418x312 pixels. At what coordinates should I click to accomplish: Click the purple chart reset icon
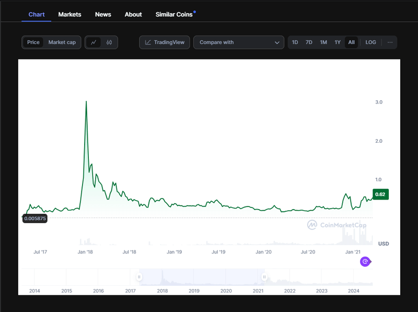tap(366, 262)
